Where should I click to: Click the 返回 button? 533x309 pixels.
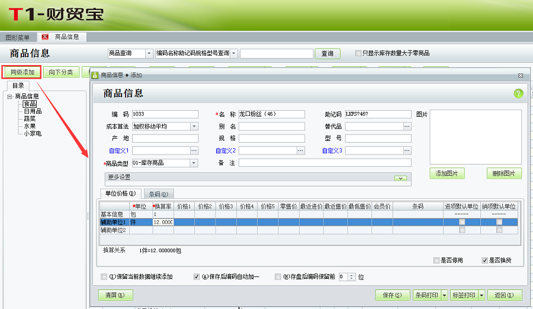click(x=505, y=295)
